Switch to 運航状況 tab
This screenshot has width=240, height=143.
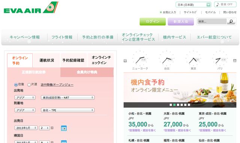click(x=46, y=60)
